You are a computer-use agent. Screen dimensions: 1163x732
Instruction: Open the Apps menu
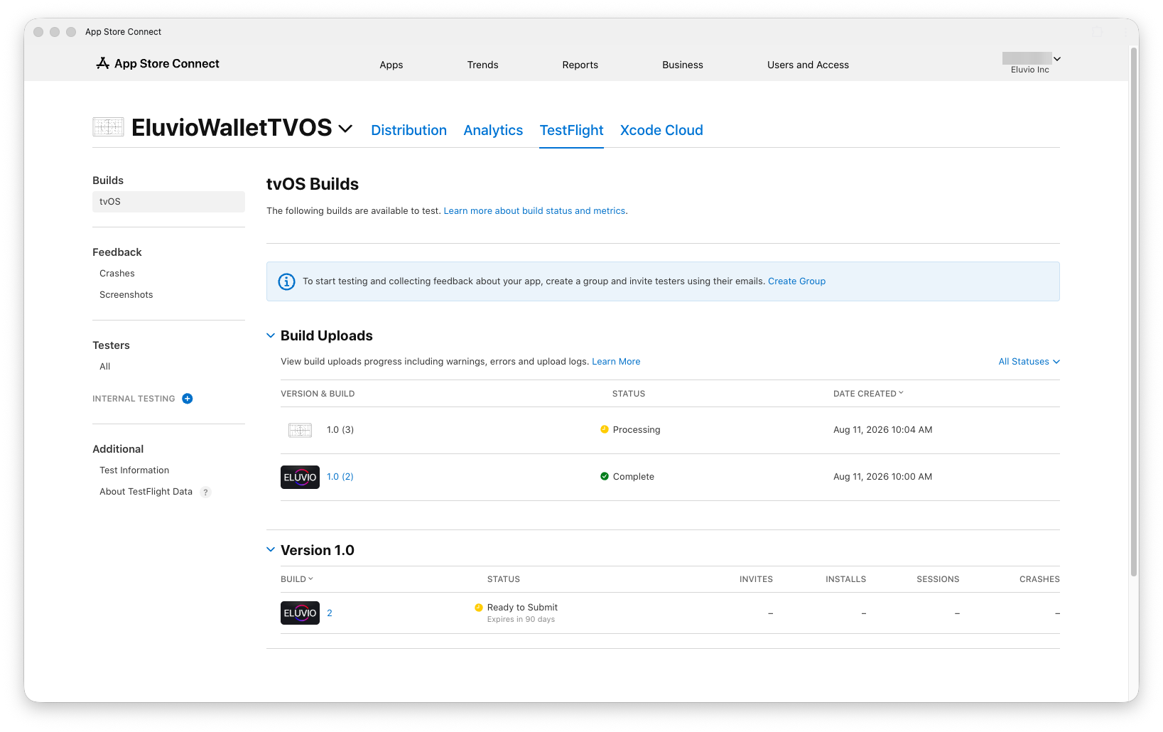click(391, 65)
